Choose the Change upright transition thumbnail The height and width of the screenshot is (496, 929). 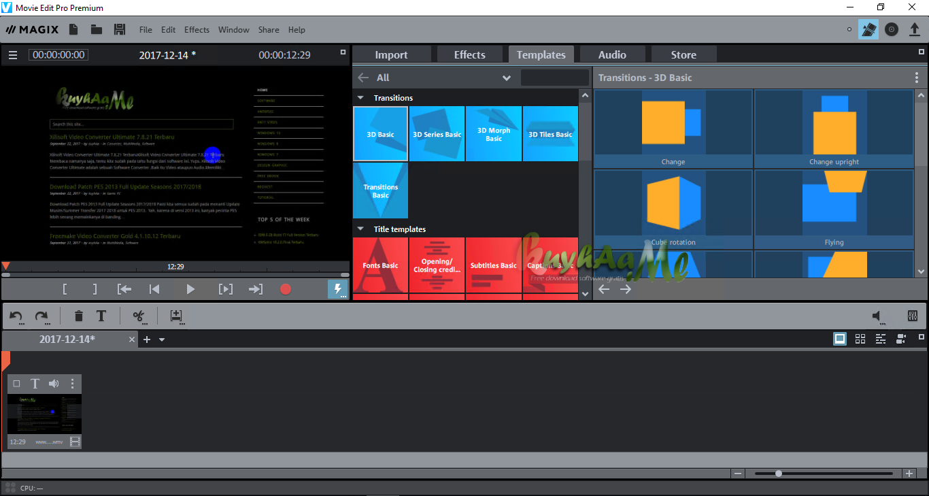click(x=834, y=129)
